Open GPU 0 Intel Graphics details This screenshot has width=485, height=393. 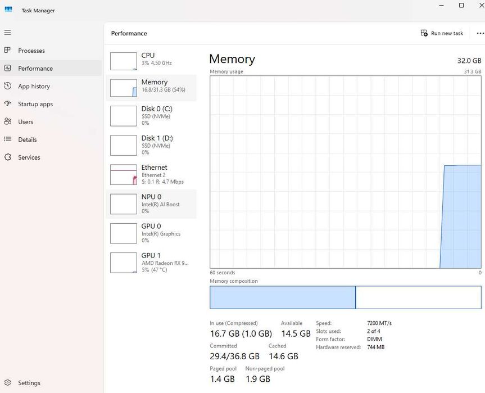pos(151,233)
